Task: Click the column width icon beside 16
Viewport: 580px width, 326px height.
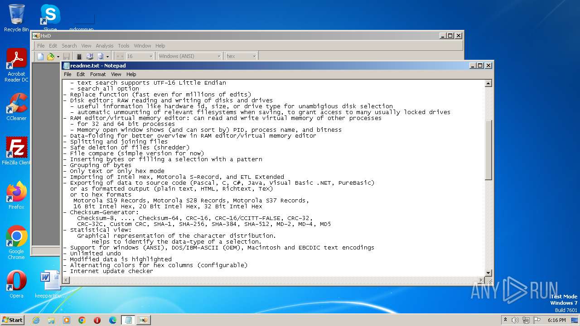Action: [120, 56]
